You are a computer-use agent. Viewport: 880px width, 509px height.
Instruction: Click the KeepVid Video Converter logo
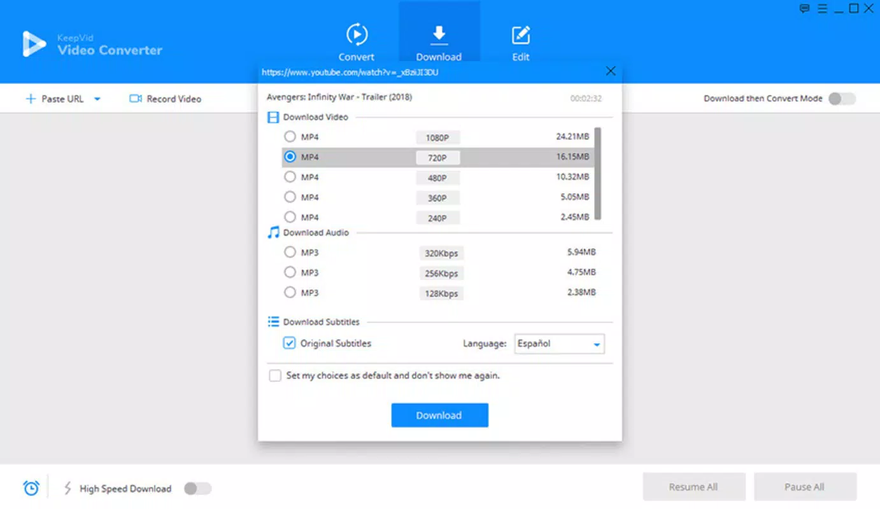92,45
